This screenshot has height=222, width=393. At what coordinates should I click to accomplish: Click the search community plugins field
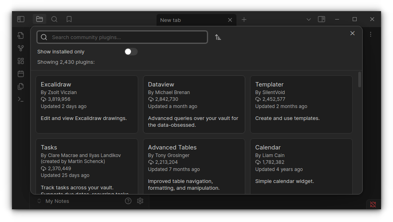128,37
